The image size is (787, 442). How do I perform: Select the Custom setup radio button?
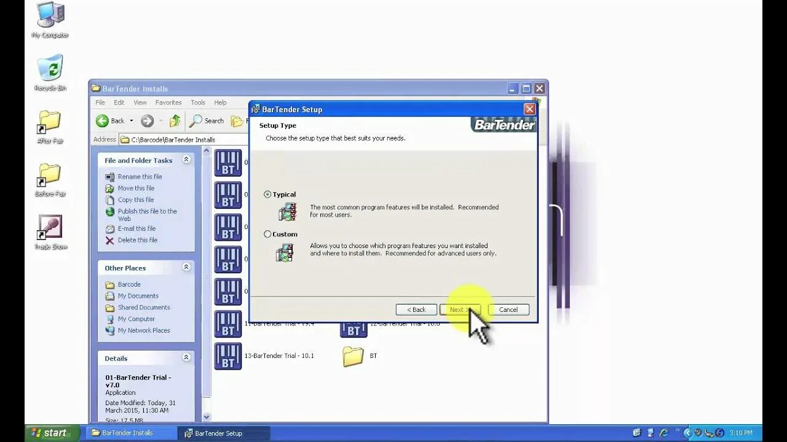[x=267, y=234]
